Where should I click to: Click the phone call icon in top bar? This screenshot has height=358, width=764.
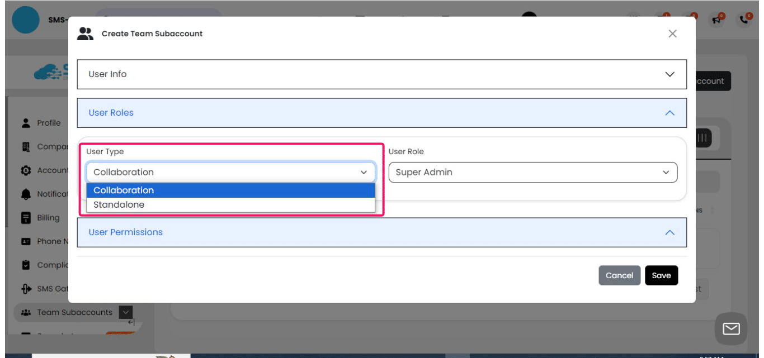[744, 18]
